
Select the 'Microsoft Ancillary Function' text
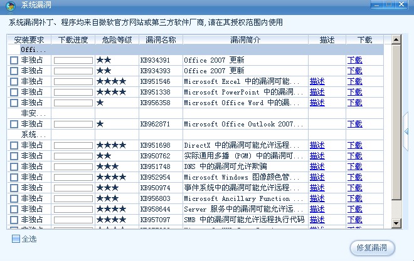[x=237, y=198]
